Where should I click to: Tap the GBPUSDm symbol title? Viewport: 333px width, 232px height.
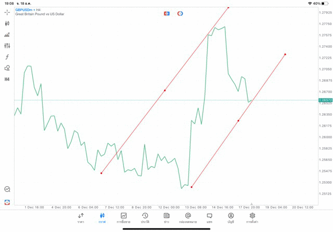27,9
